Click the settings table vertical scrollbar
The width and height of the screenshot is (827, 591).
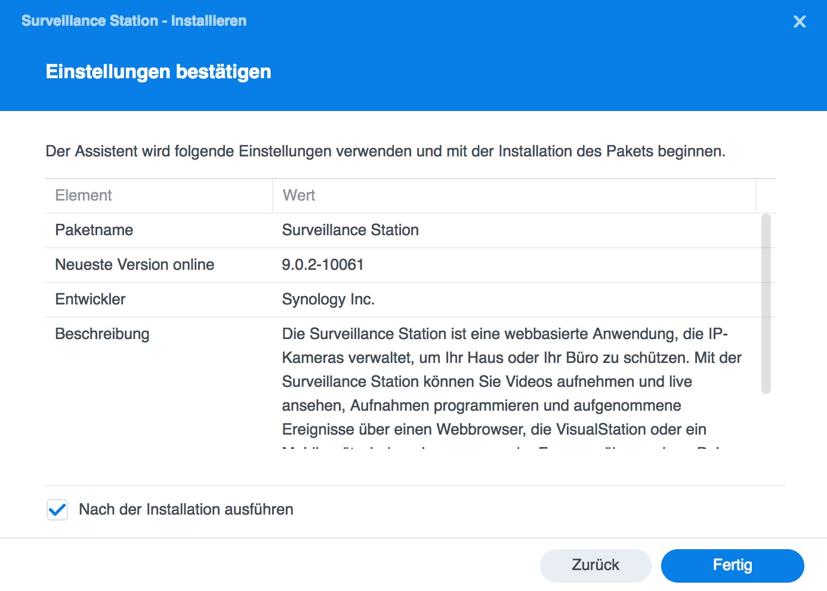pyautogui.click(x=766, y=304)
